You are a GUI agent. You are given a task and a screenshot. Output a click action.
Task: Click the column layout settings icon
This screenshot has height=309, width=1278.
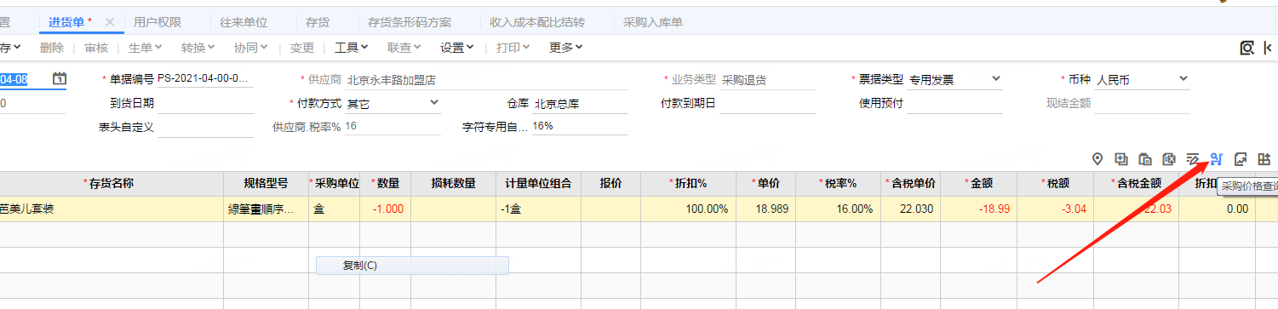[1264, 158]
